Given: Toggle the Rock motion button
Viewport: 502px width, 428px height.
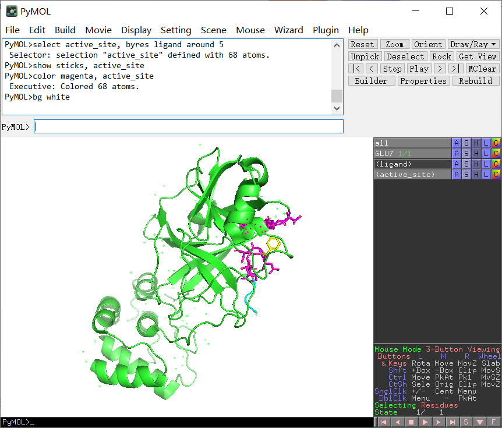Looking at the screenshot, I should (x=441, y=56).
